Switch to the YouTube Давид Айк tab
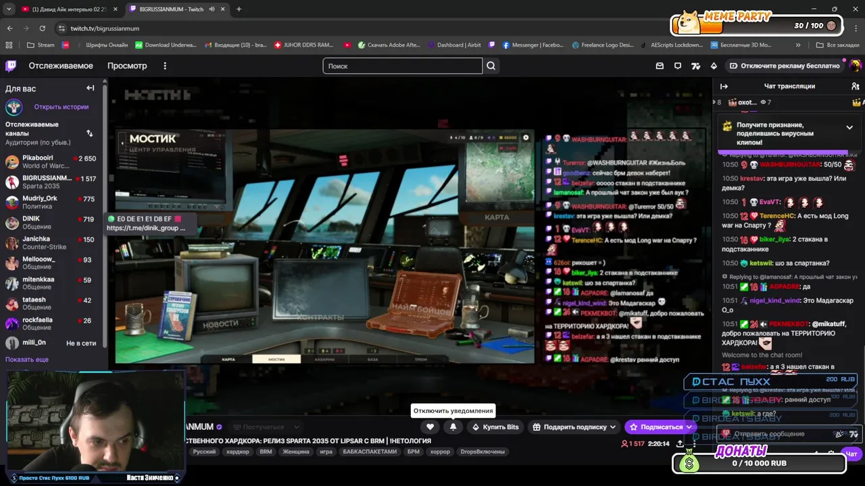865x486 pixels. [70, 9]
